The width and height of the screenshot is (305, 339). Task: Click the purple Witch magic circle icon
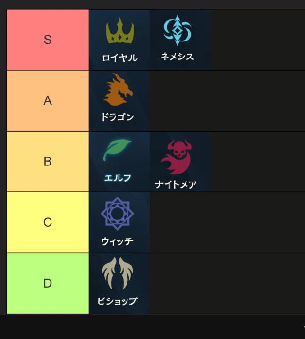117,214
